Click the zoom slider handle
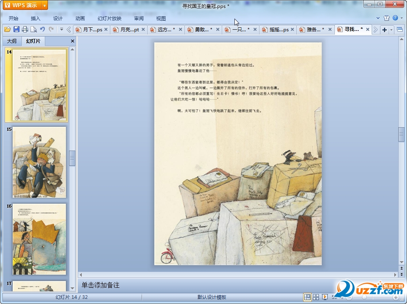Image resolution: width=407 pixels, height=304 pixels. coord(365,297)
